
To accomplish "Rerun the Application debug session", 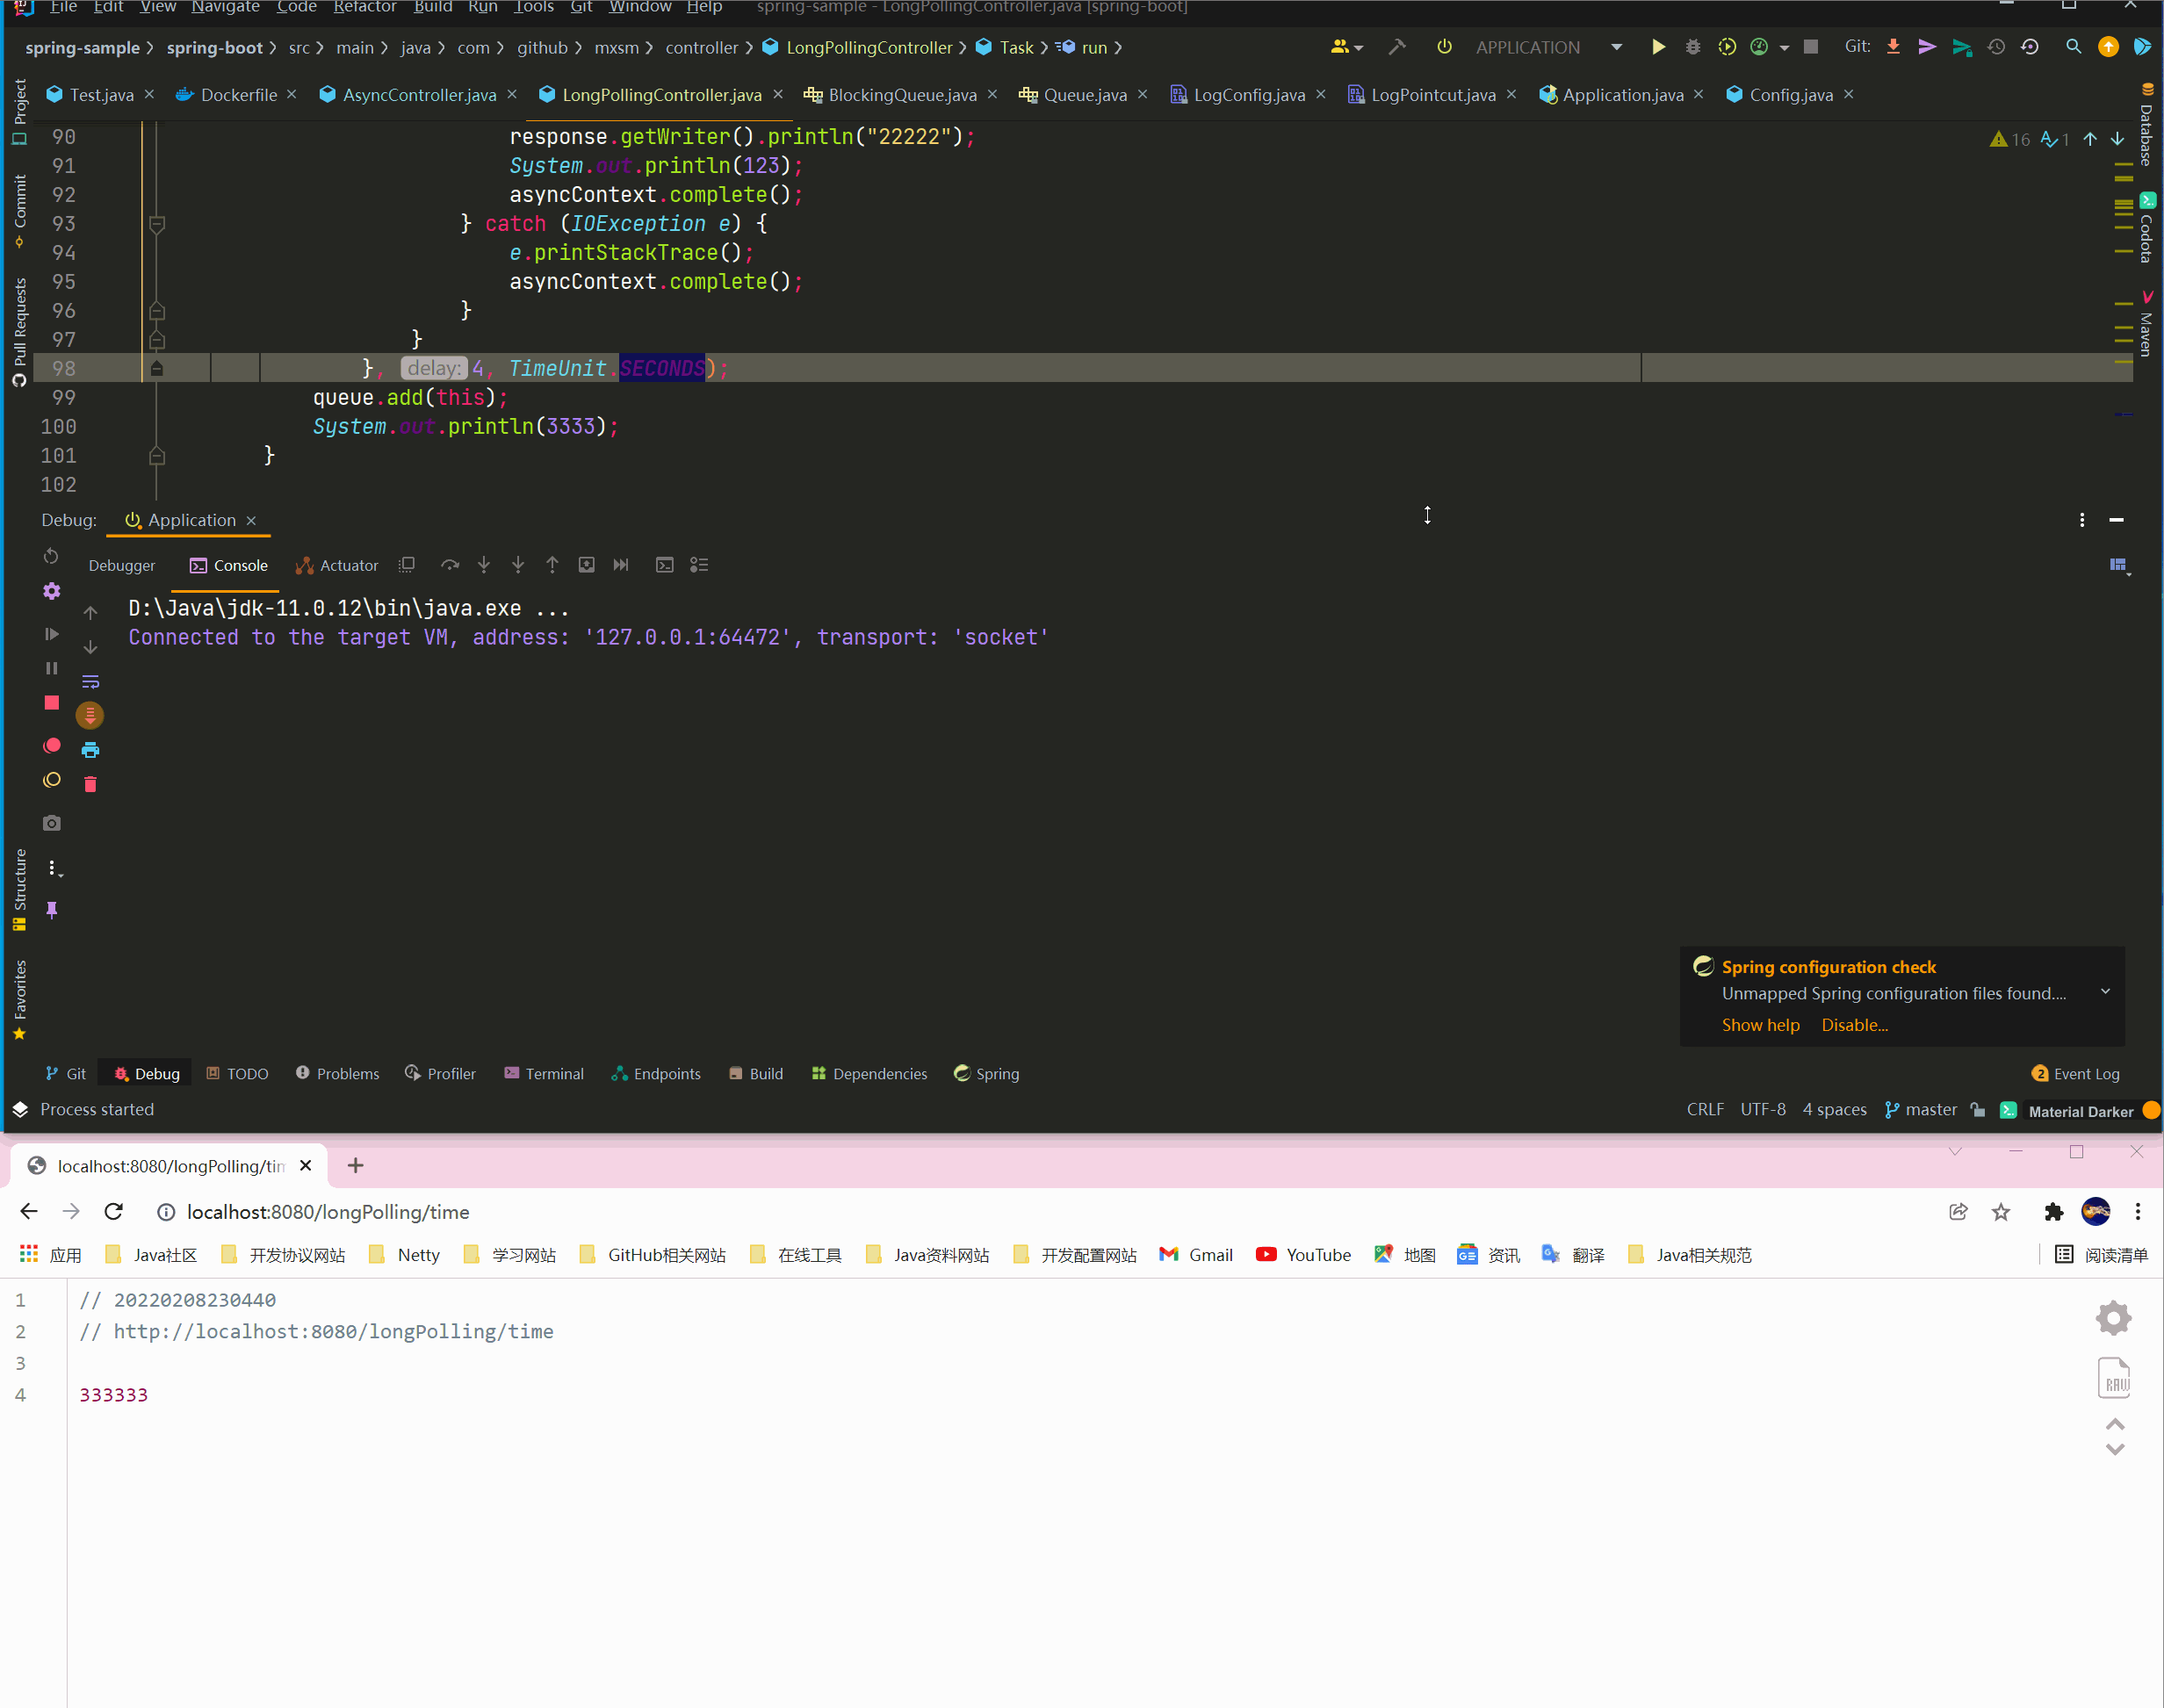I will (51, 556).
